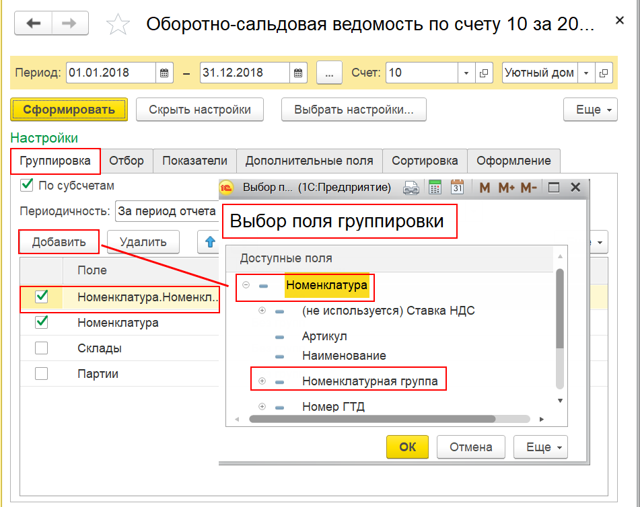Open calendar icon in dialog title bar
640x507 pixels.
(457, 187)
